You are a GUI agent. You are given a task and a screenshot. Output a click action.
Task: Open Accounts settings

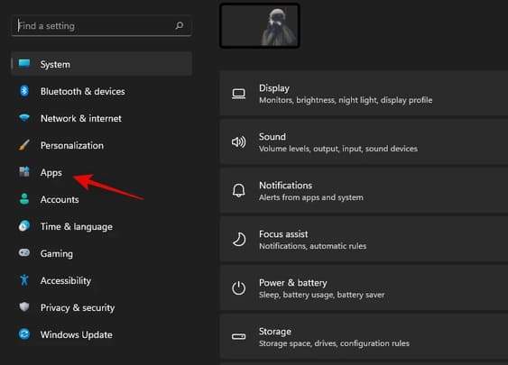[x=102, y=199]
